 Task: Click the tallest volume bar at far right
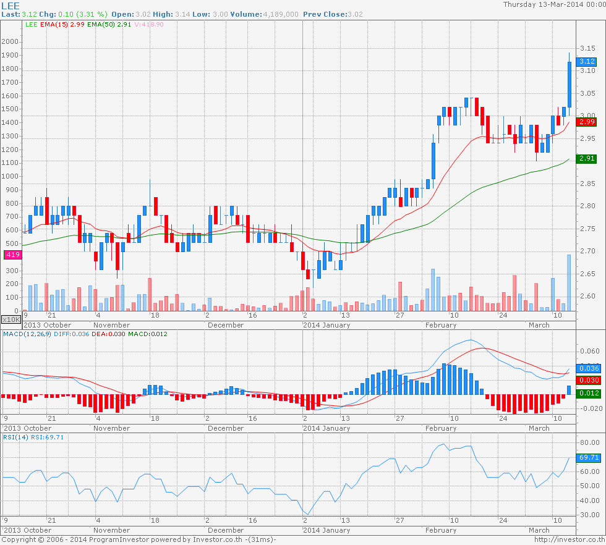pos(570,282)
